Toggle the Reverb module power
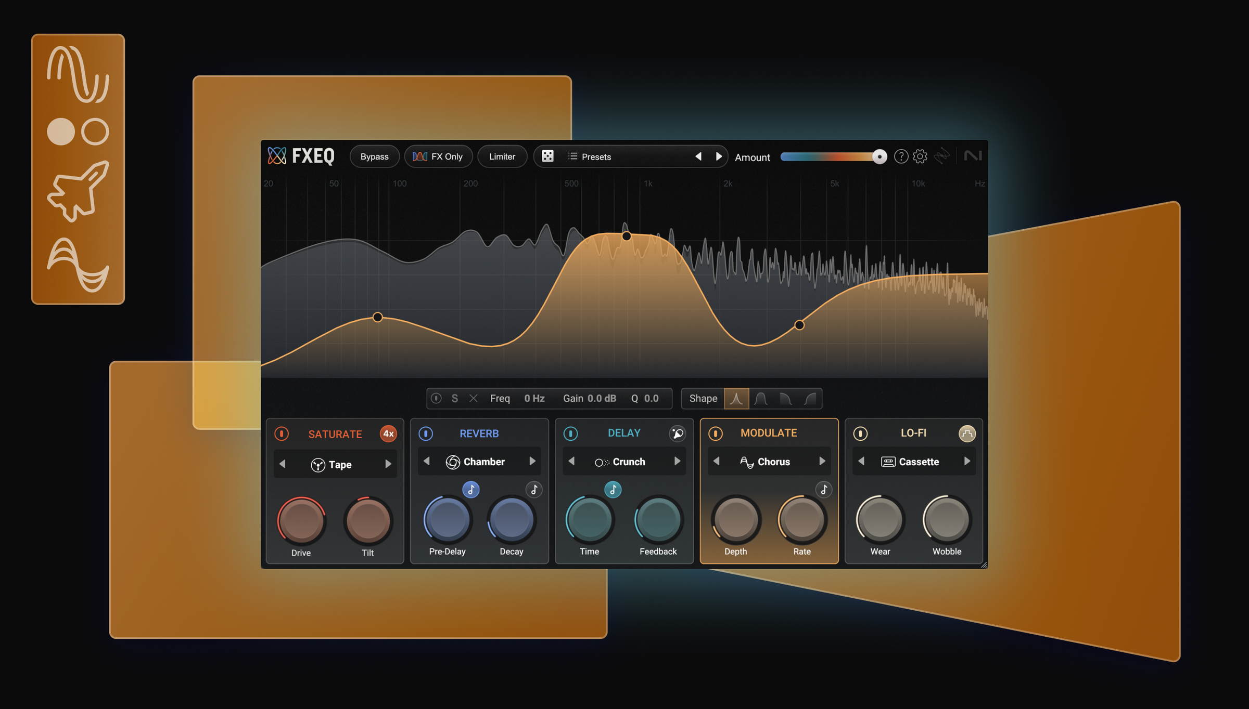The image size is (1249, 709). [426, 434]
